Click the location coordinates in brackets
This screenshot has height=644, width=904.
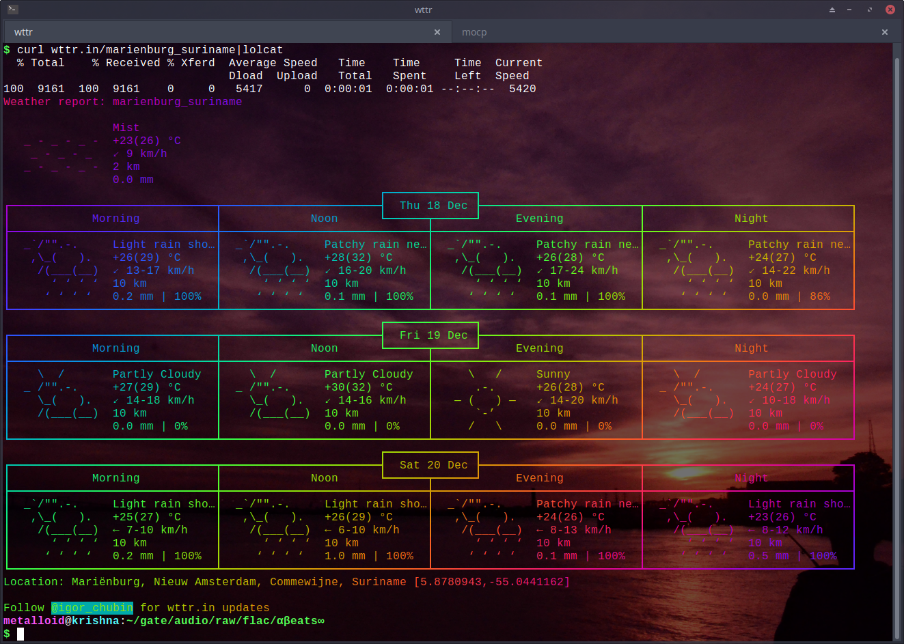(x=491, y=582)
